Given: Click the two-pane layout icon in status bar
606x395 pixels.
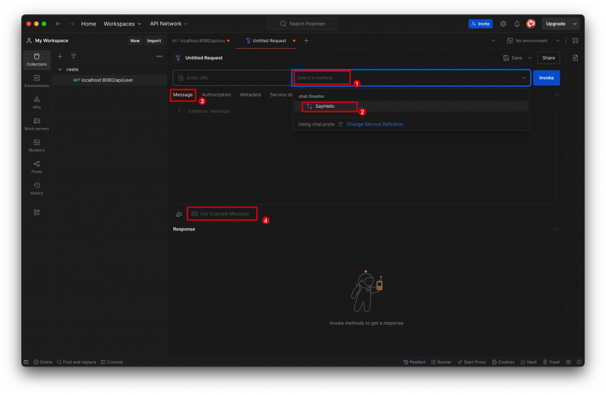Looking at the screenshot, I should 568,362.
